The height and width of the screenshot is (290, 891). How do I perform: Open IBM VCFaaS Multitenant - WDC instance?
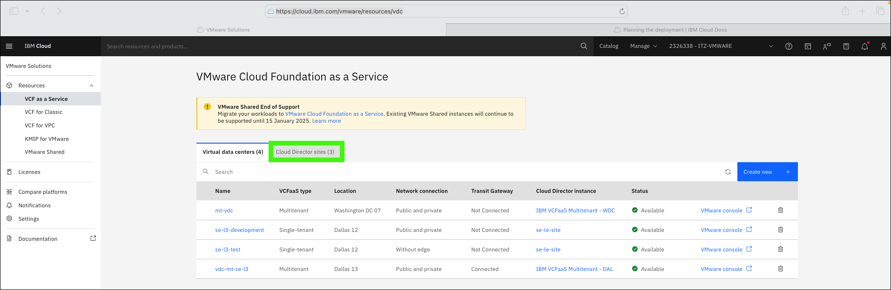click(x=575, y=211)
